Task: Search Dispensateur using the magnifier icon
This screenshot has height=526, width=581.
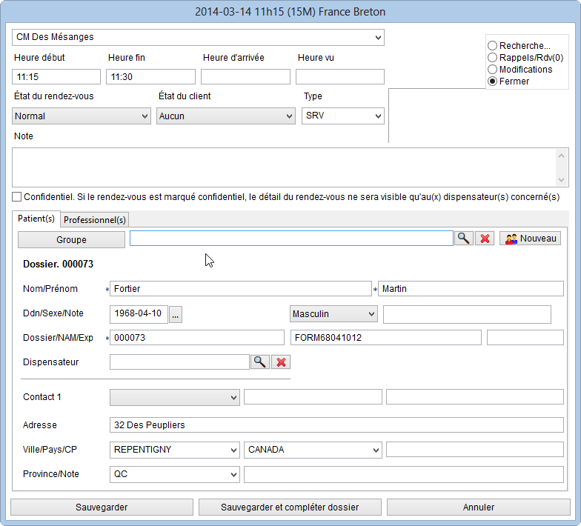Action: tap(259, 362)
